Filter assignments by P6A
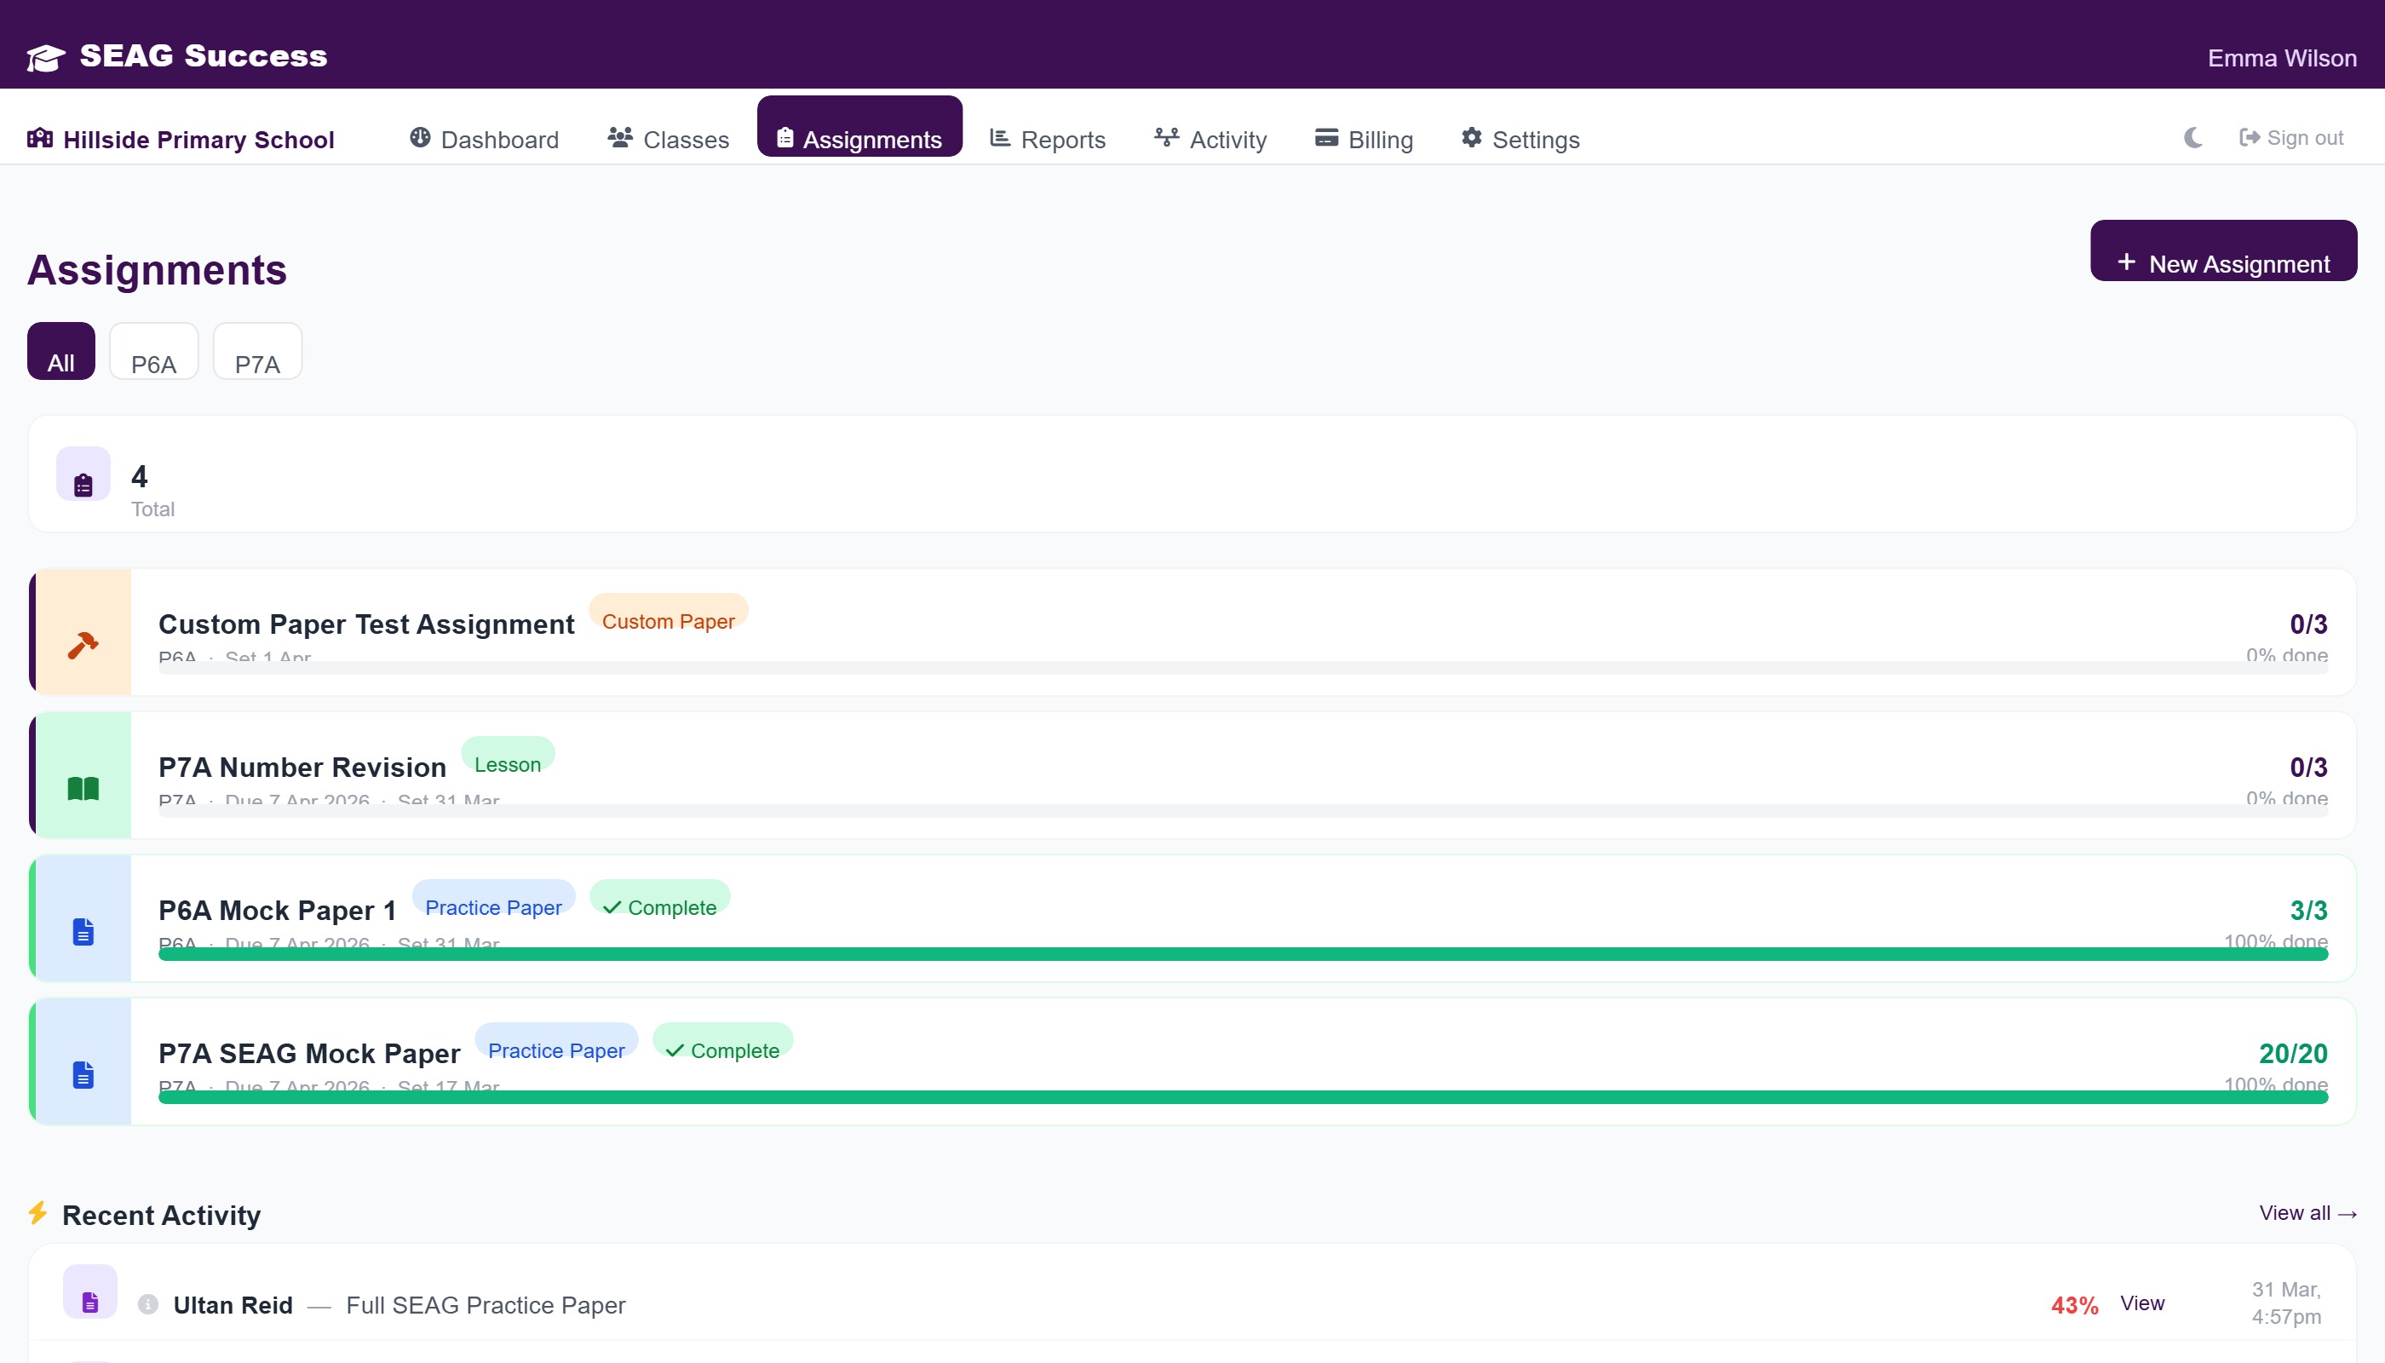Viewport: 2385px width, 1363px height. coord(153,351)
